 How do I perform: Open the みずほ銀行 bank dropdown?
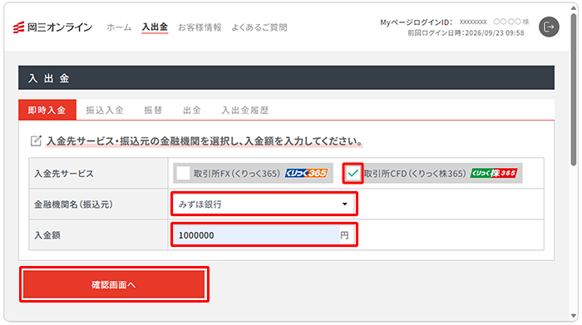264,204
